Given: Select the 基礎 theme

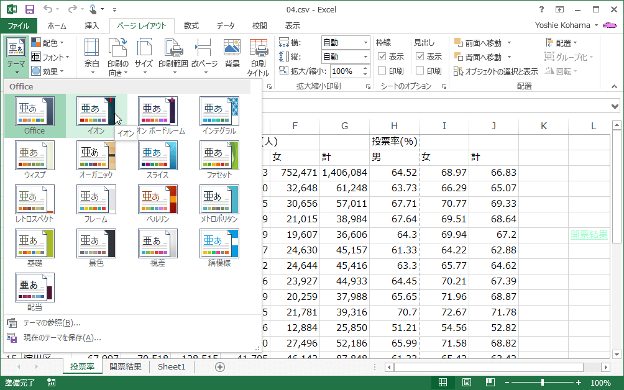Looking at the screenshot, I should pyautogui.click(x=35, y=248).
